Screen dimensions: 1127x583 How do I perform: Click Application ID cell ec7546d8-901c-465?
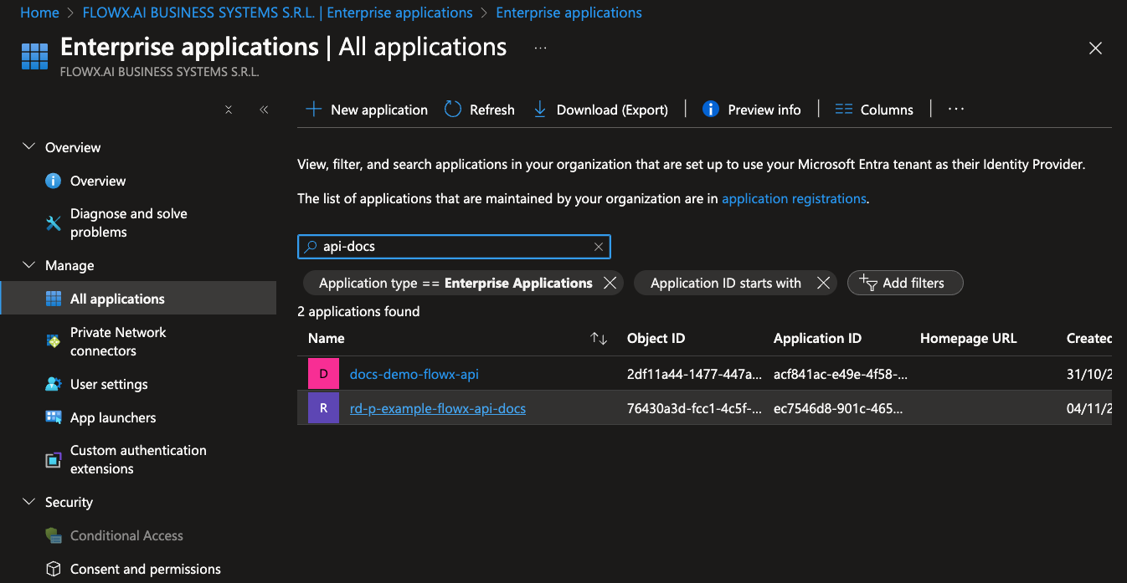(839, 408)
